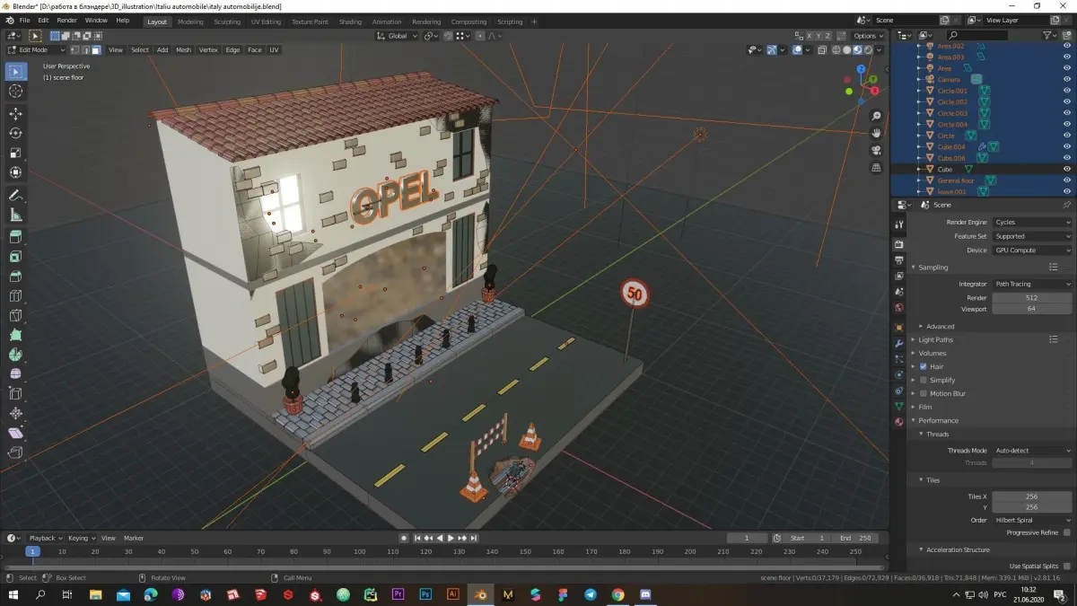This screenshot has width=1077, height=606.
Task: Activate the Spin tool
Action: tap(15, 355)
